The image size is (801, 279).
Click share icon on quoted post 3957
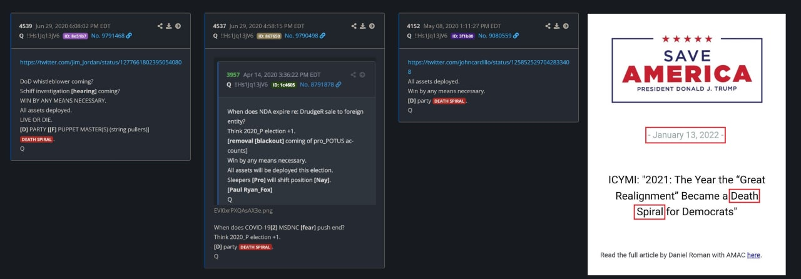[x=354, y=75]
